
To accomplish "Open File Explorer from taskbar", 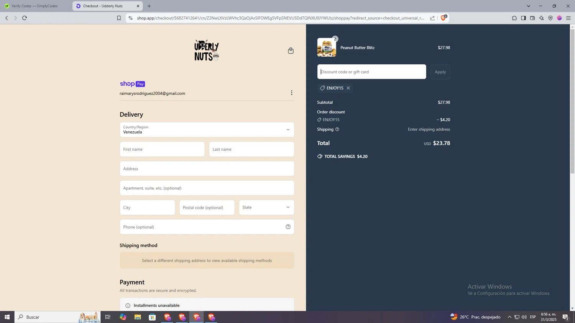I will [x=138, y=317].
